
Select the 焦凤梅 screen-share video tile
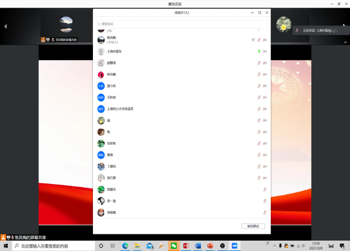pos(66,27)
